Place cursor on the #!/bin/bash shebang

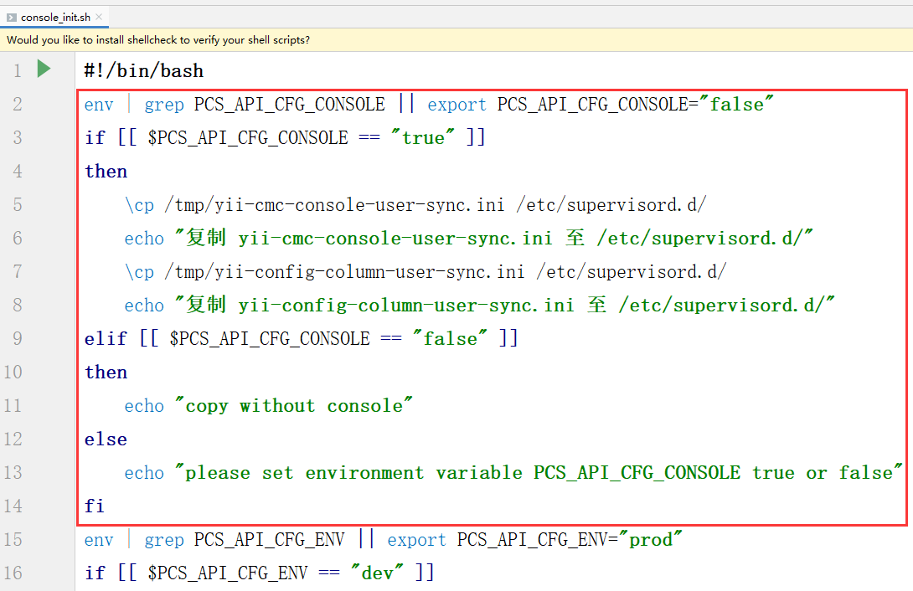click(x=143, y=71)
